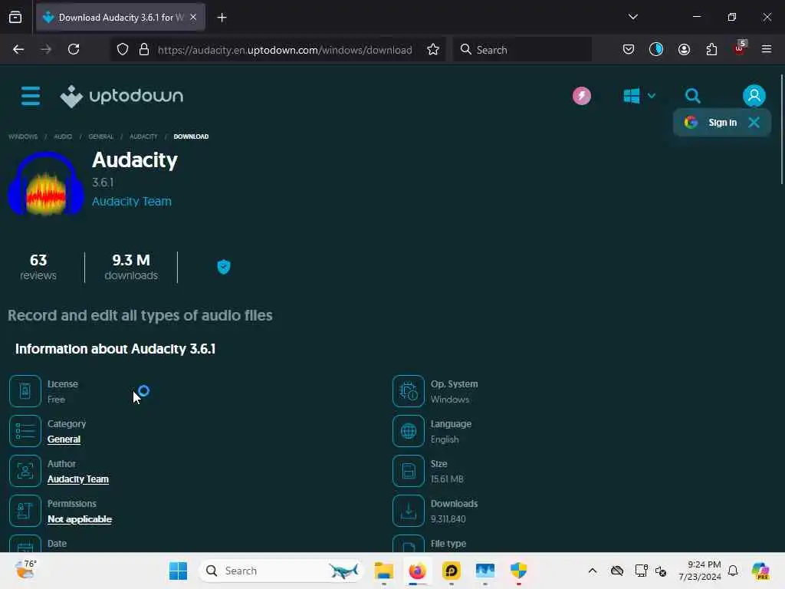Viewport: 785px width, 589px height.
Task: Open the list all tabs dropdown
Action: click(632, 17)
